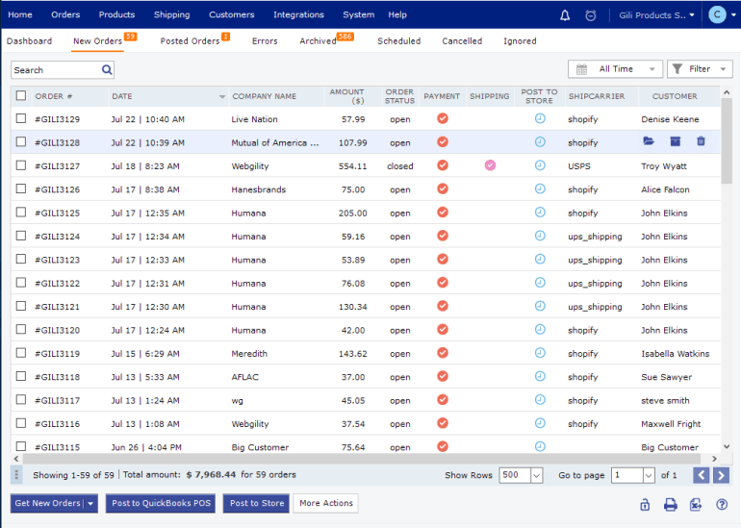Screen dimensions: 741x528
Task: Switch to the Errors tab
Action: (265, 41)
